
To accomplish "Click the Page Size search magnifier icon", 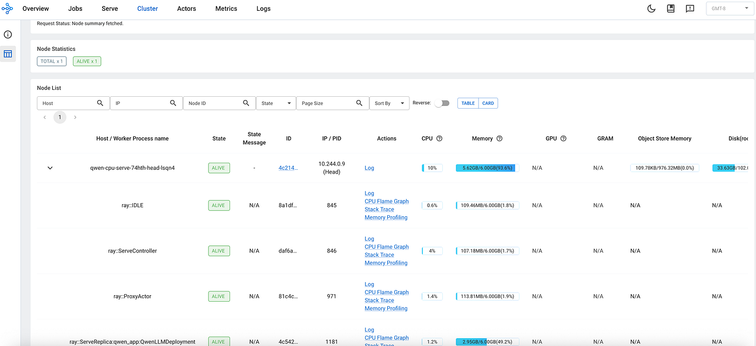I will (x=359, y=103).
